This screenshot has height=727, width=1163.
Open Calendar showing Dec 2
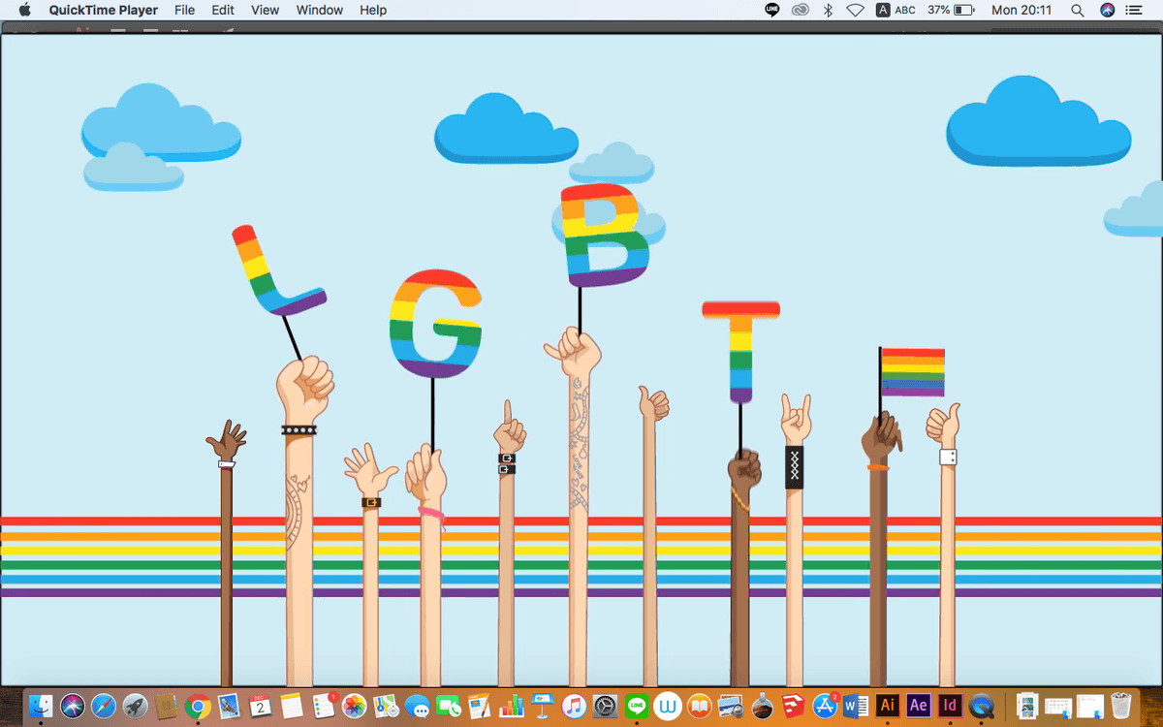(260, 706)
